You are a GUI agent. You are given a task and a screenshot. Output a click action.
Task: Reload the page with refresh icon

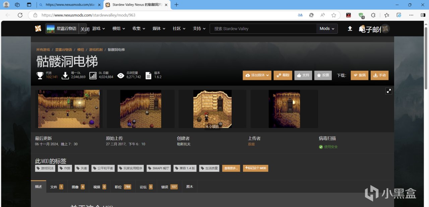pos(20,15)
